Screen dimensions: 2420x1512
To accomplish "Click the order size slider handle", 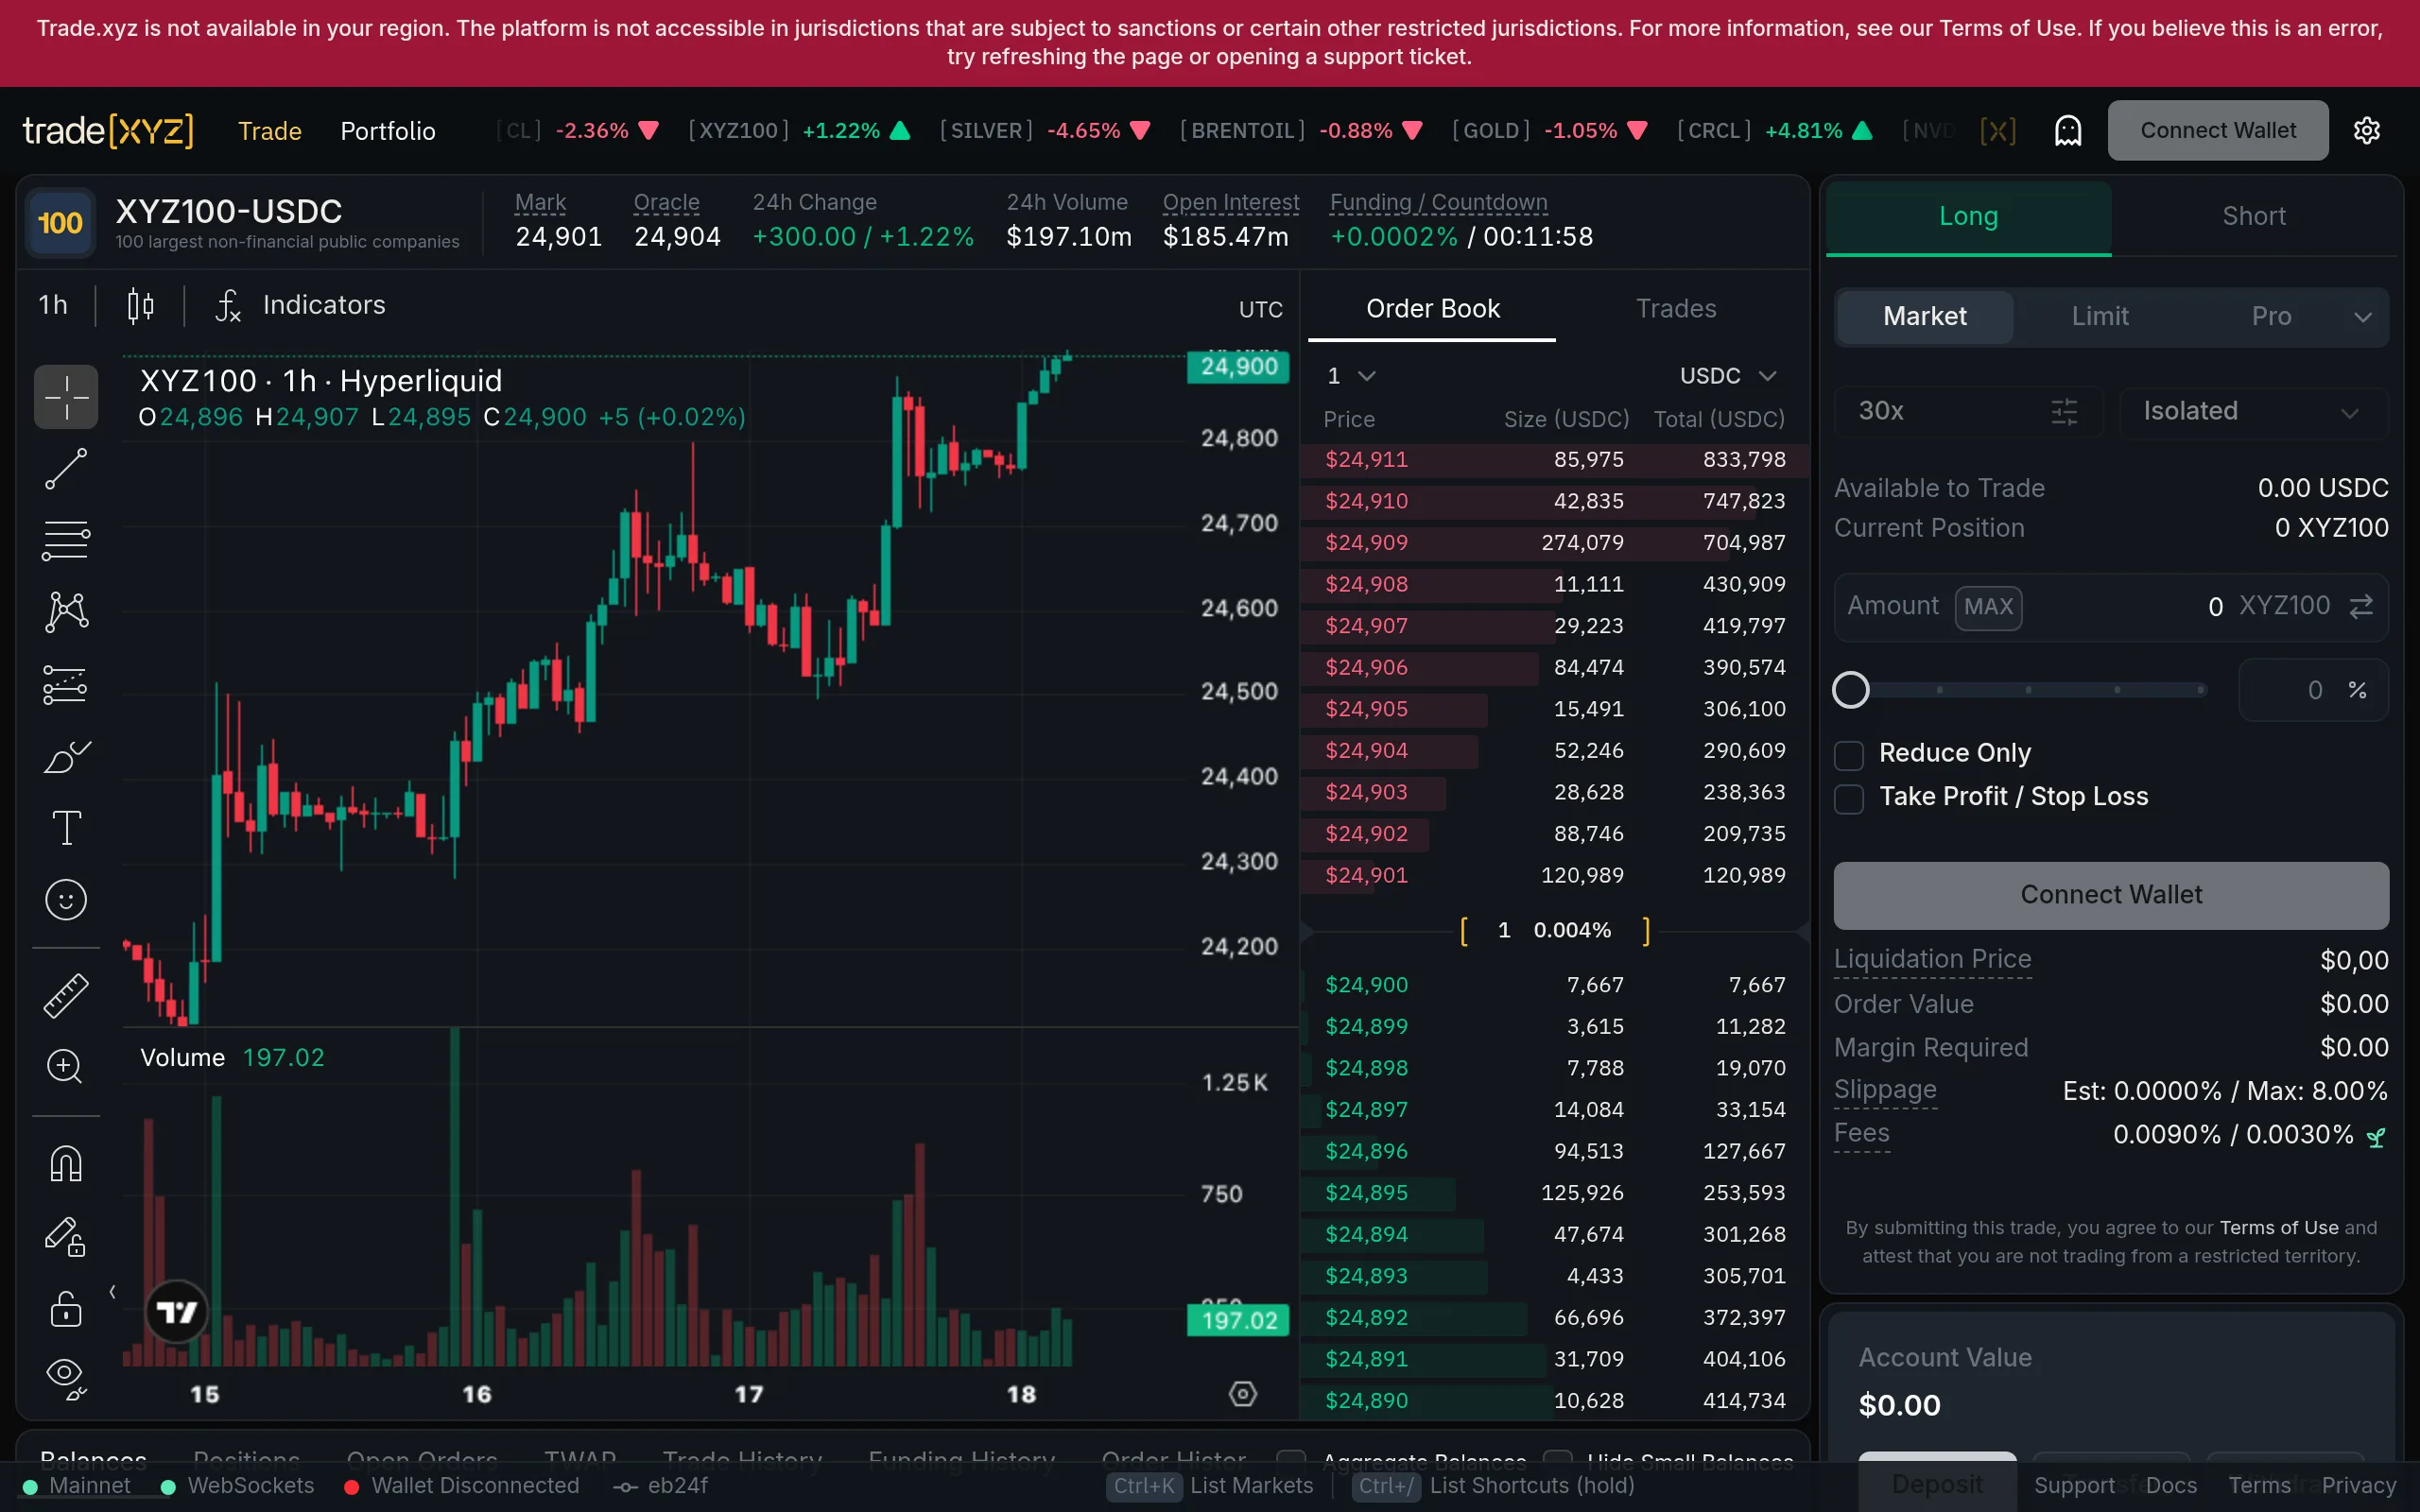I will (1851, 690).
